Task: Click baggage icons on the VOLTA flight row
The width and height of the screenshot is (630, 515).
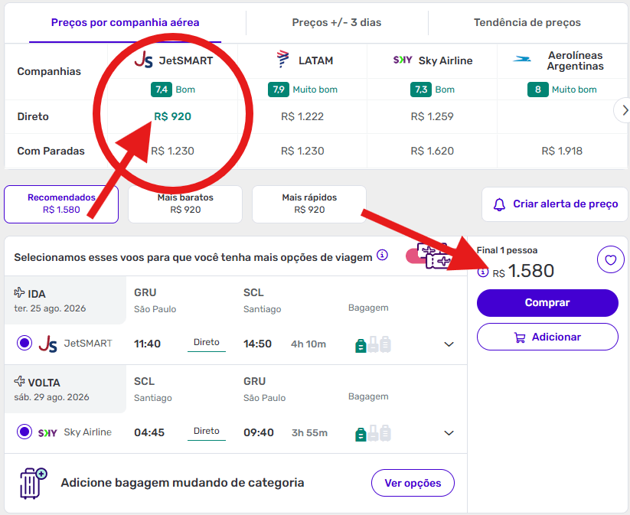Action: (373, 433)
